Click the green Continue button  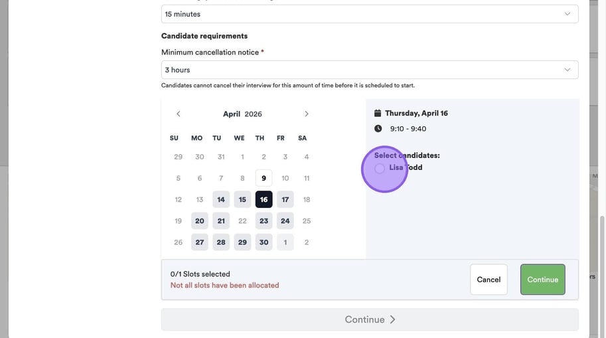542,280
